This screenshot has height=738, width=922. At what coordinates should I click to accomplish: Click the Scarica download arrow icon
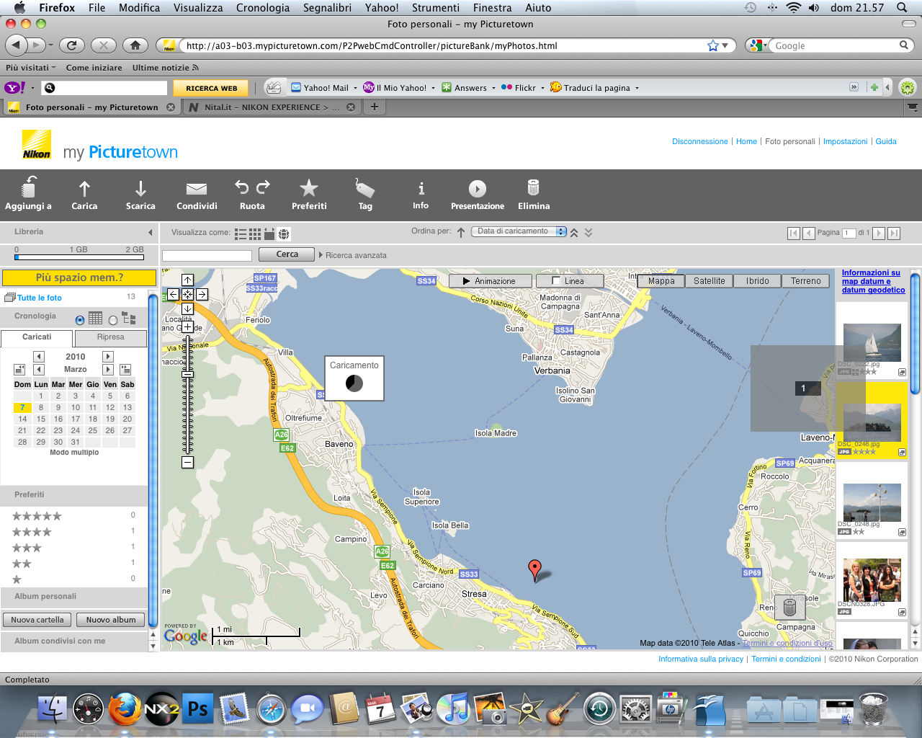pos(140,189)
